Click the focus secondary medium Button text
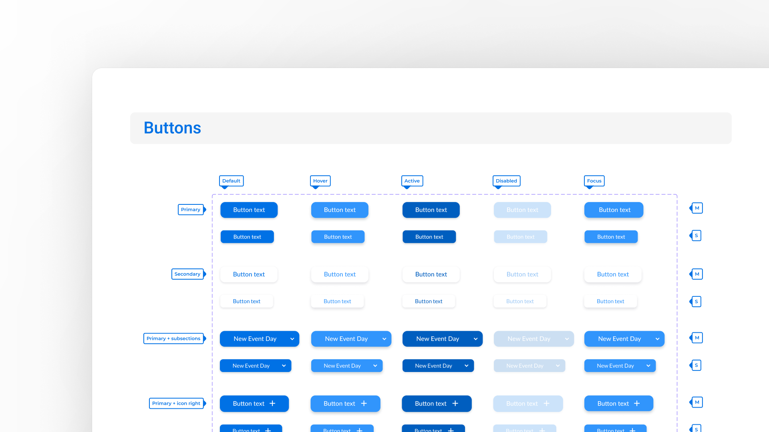 pos(613,274)
